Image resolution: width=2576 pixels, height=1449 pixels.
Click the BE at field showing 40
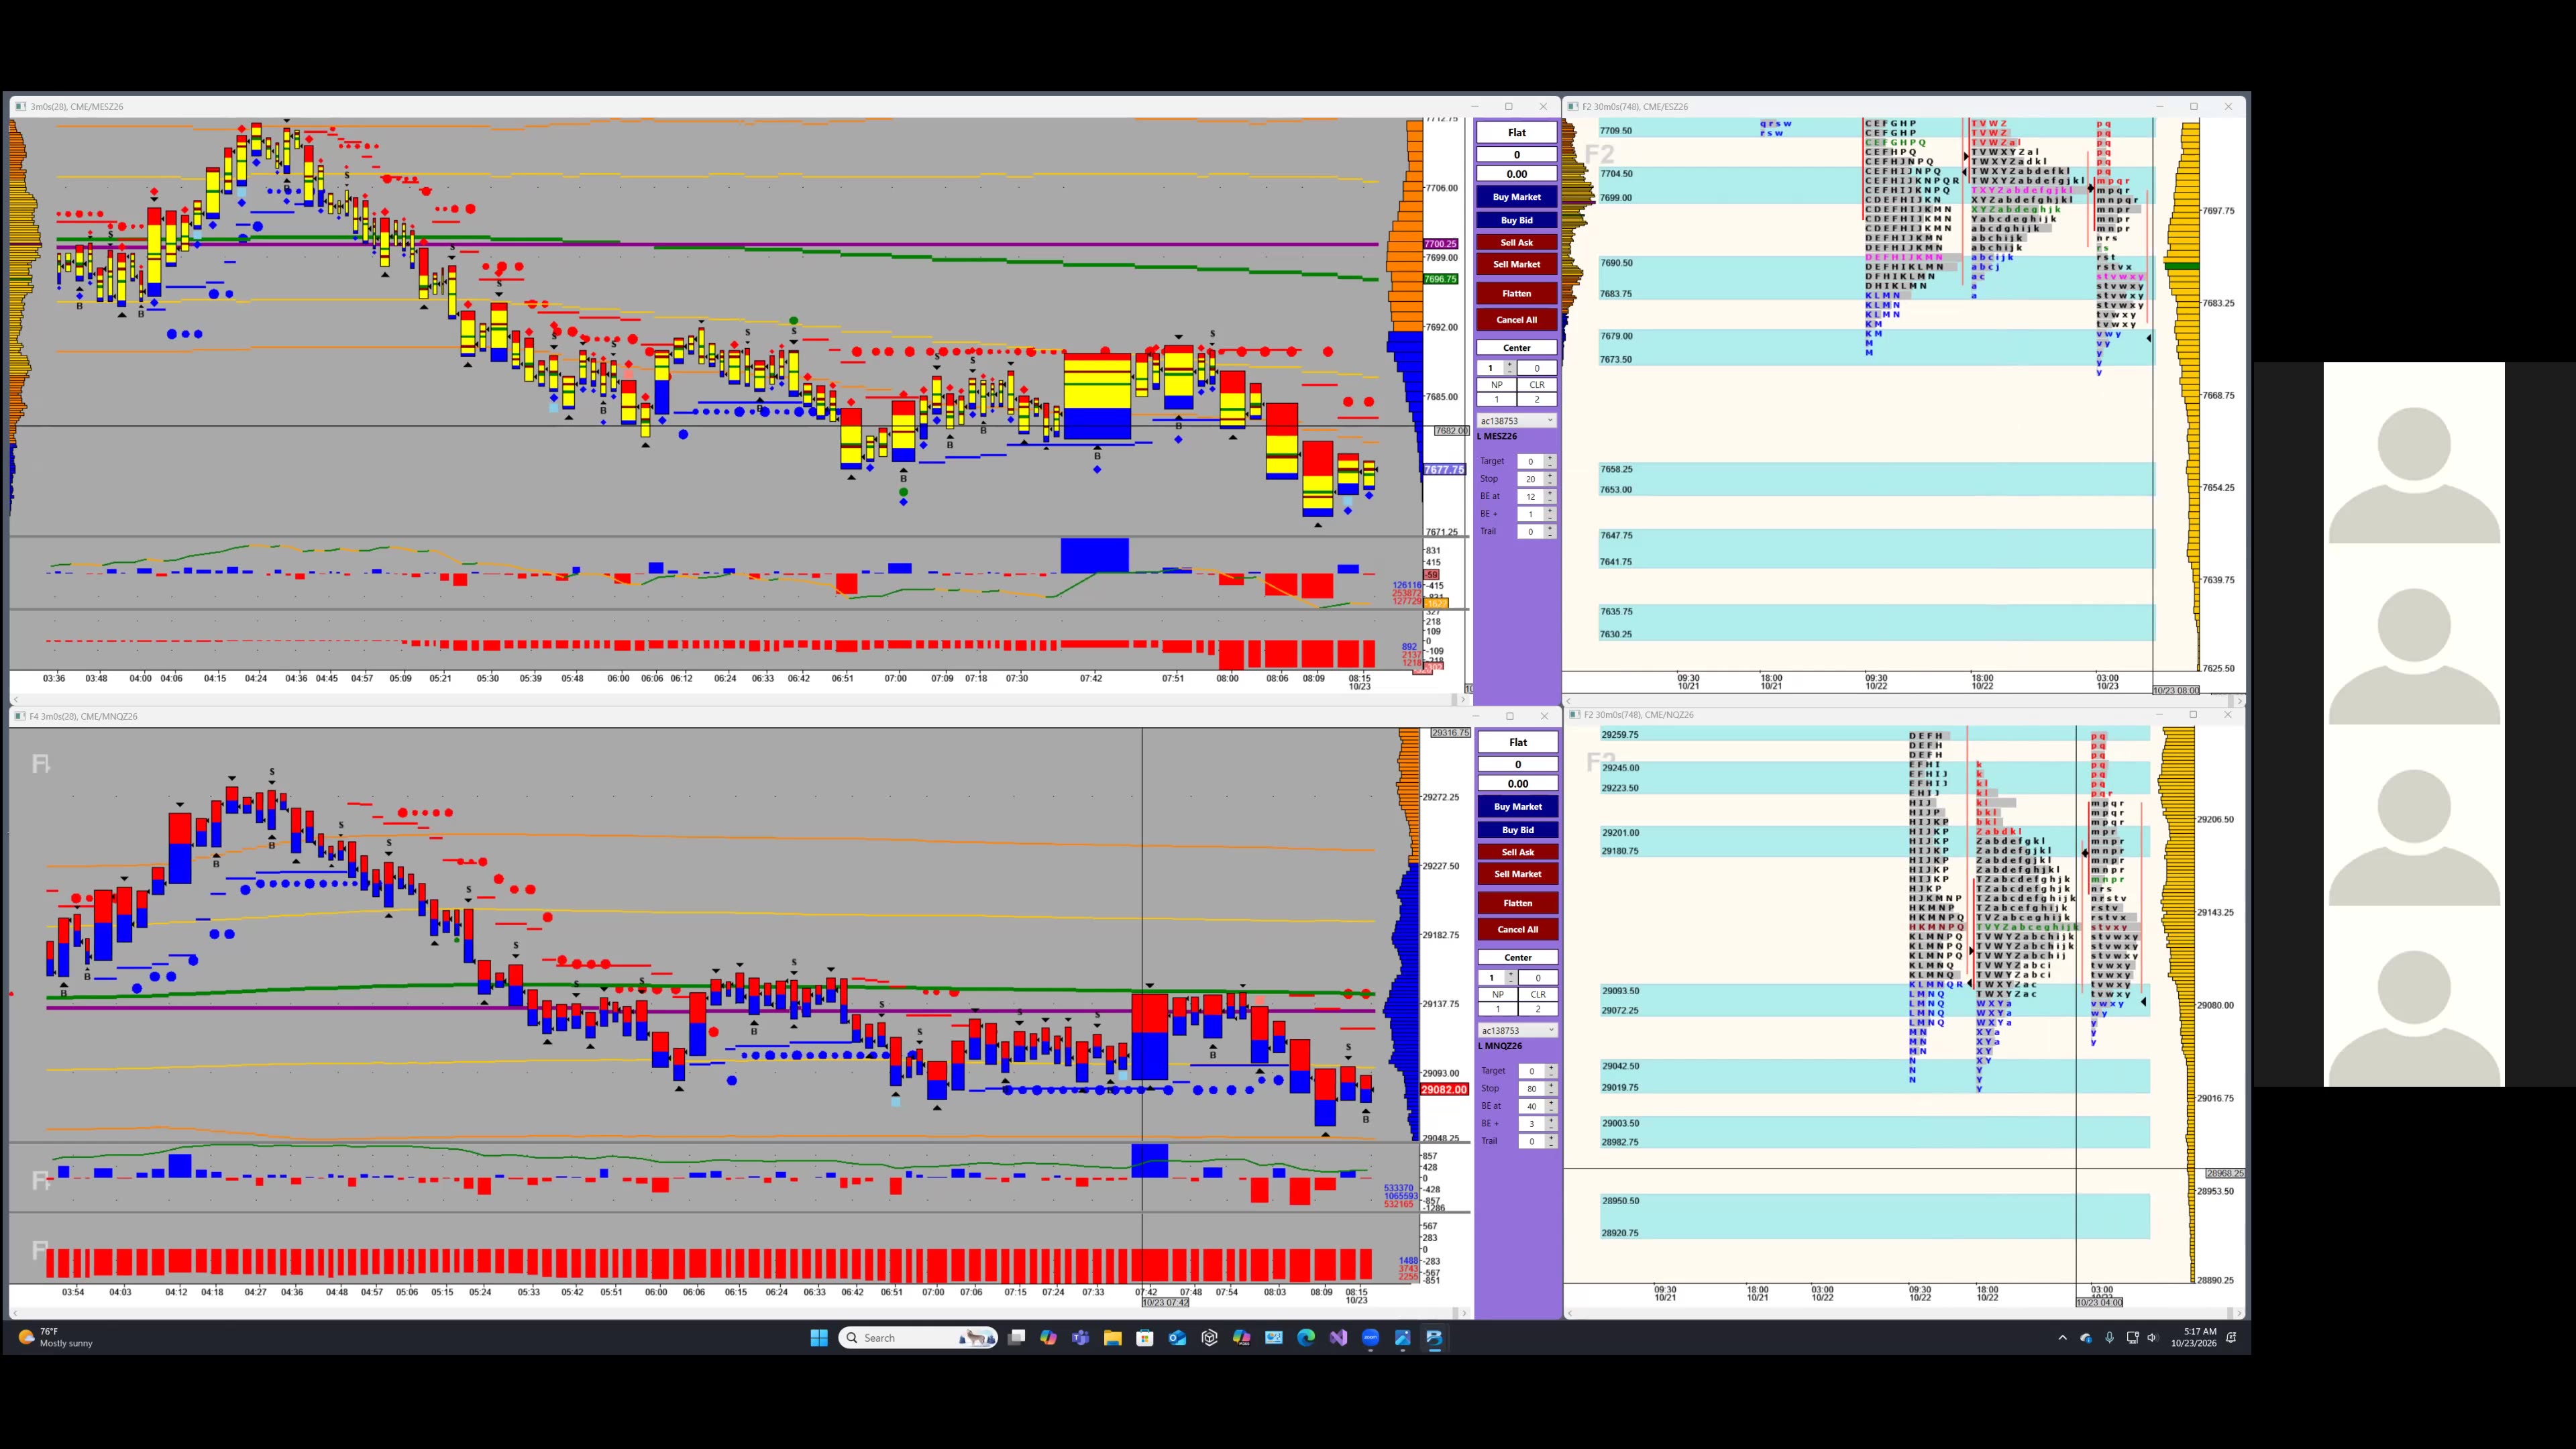(1531, 1106)
